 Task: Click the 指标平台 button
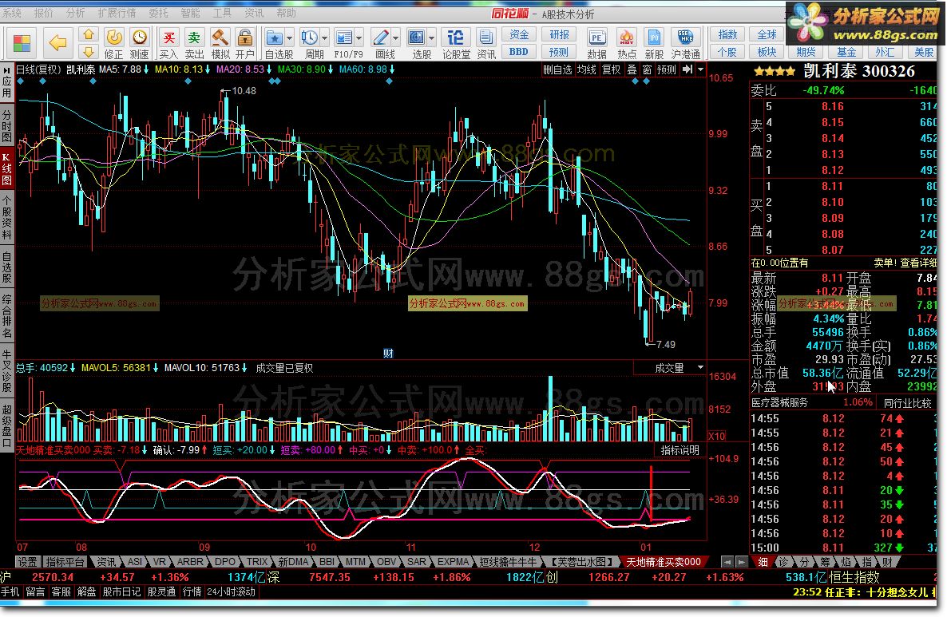click(65, 562)
